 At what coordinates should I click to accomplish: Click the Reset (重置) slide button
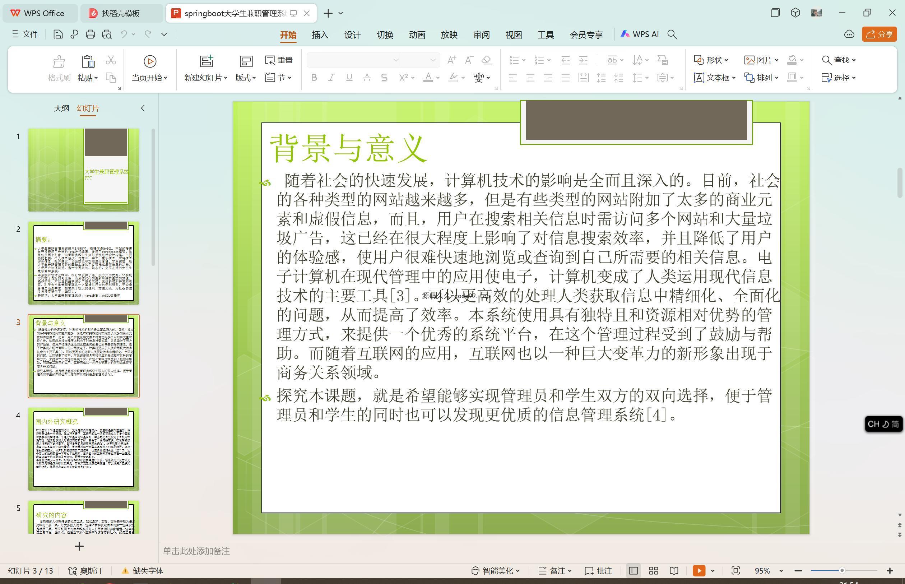pos(279,60)
